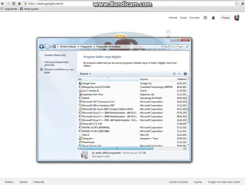Click the horizontal scrollbar thumb in program list

117,148
